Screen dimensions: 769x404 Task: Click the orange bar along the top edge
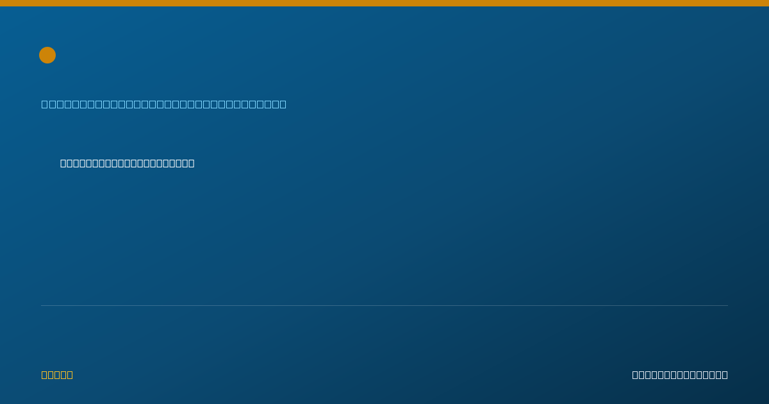tap(384, 3)
